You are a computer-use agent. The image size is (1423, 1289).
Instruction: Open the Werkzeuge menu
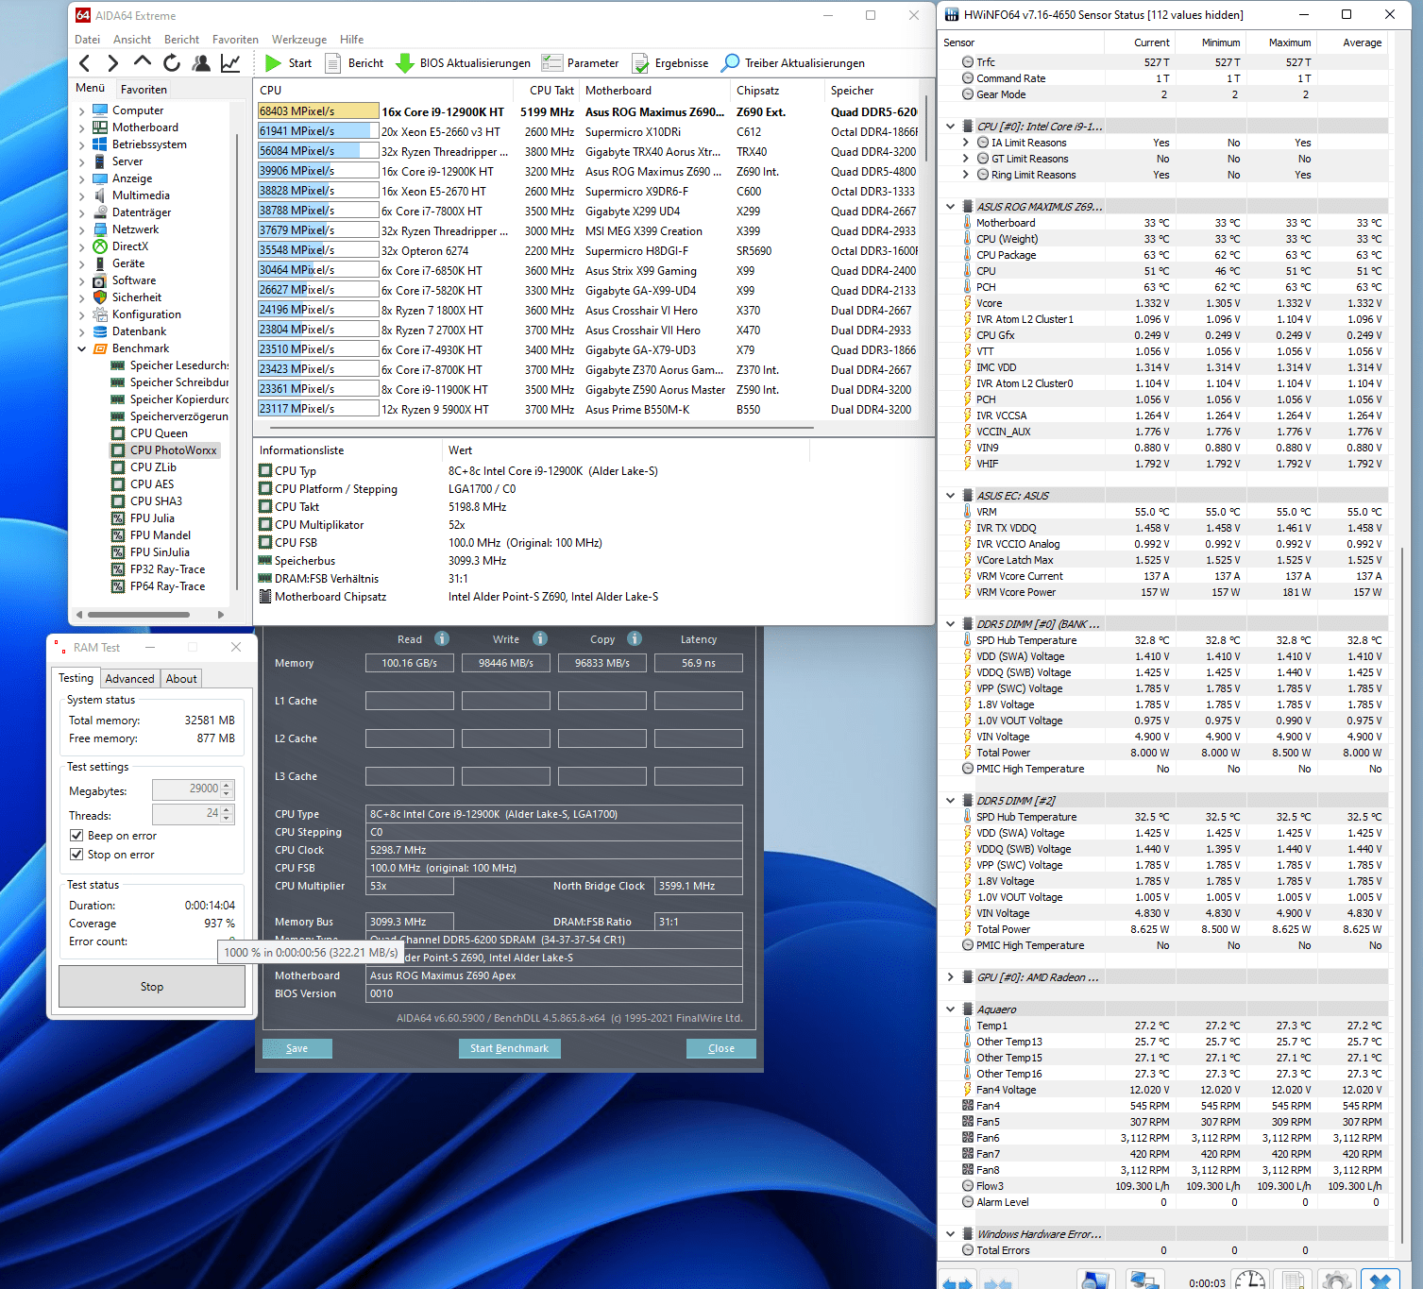click(299, 40)
